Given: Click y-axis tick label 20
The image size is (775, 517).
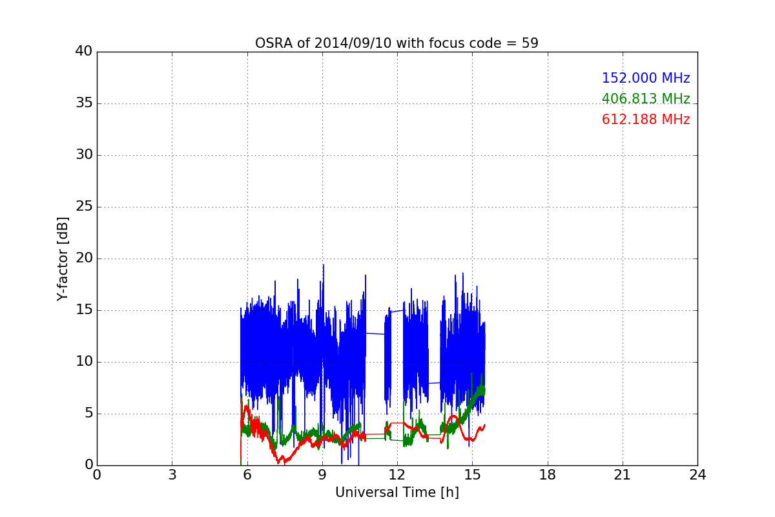Looking at the screenshot, I should click(x=84, y=258).
